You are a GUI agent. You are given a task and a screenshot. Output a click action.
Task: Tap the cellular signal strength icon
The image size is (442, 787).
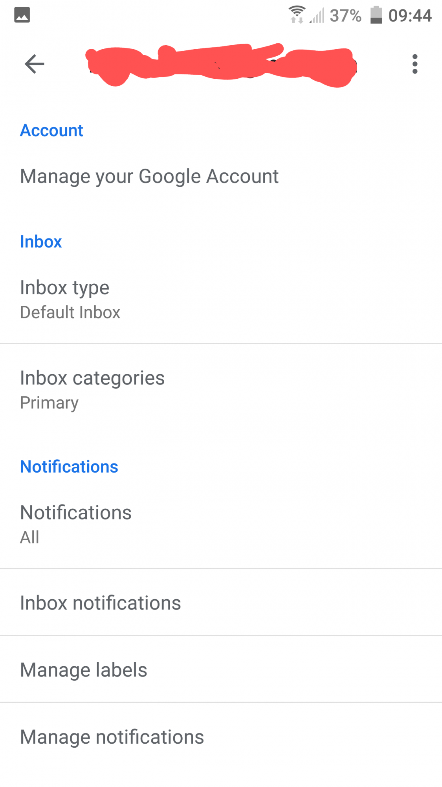tap(317, 16)
